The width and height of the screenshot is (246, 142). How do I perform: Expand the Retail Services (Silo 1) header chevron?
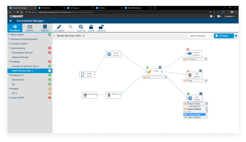[x=54, y=36]
